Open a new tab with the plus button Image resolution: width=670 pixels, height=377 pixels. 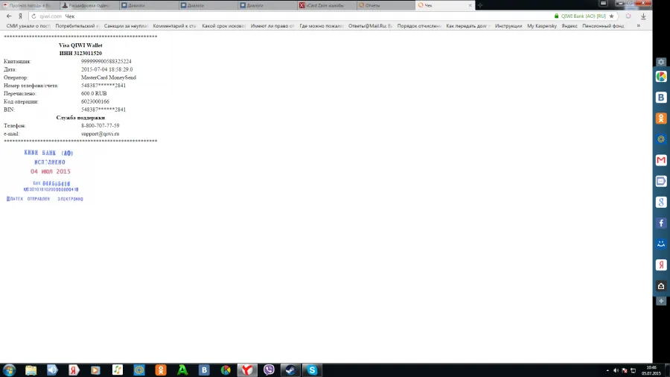click(x=480, y=5)
